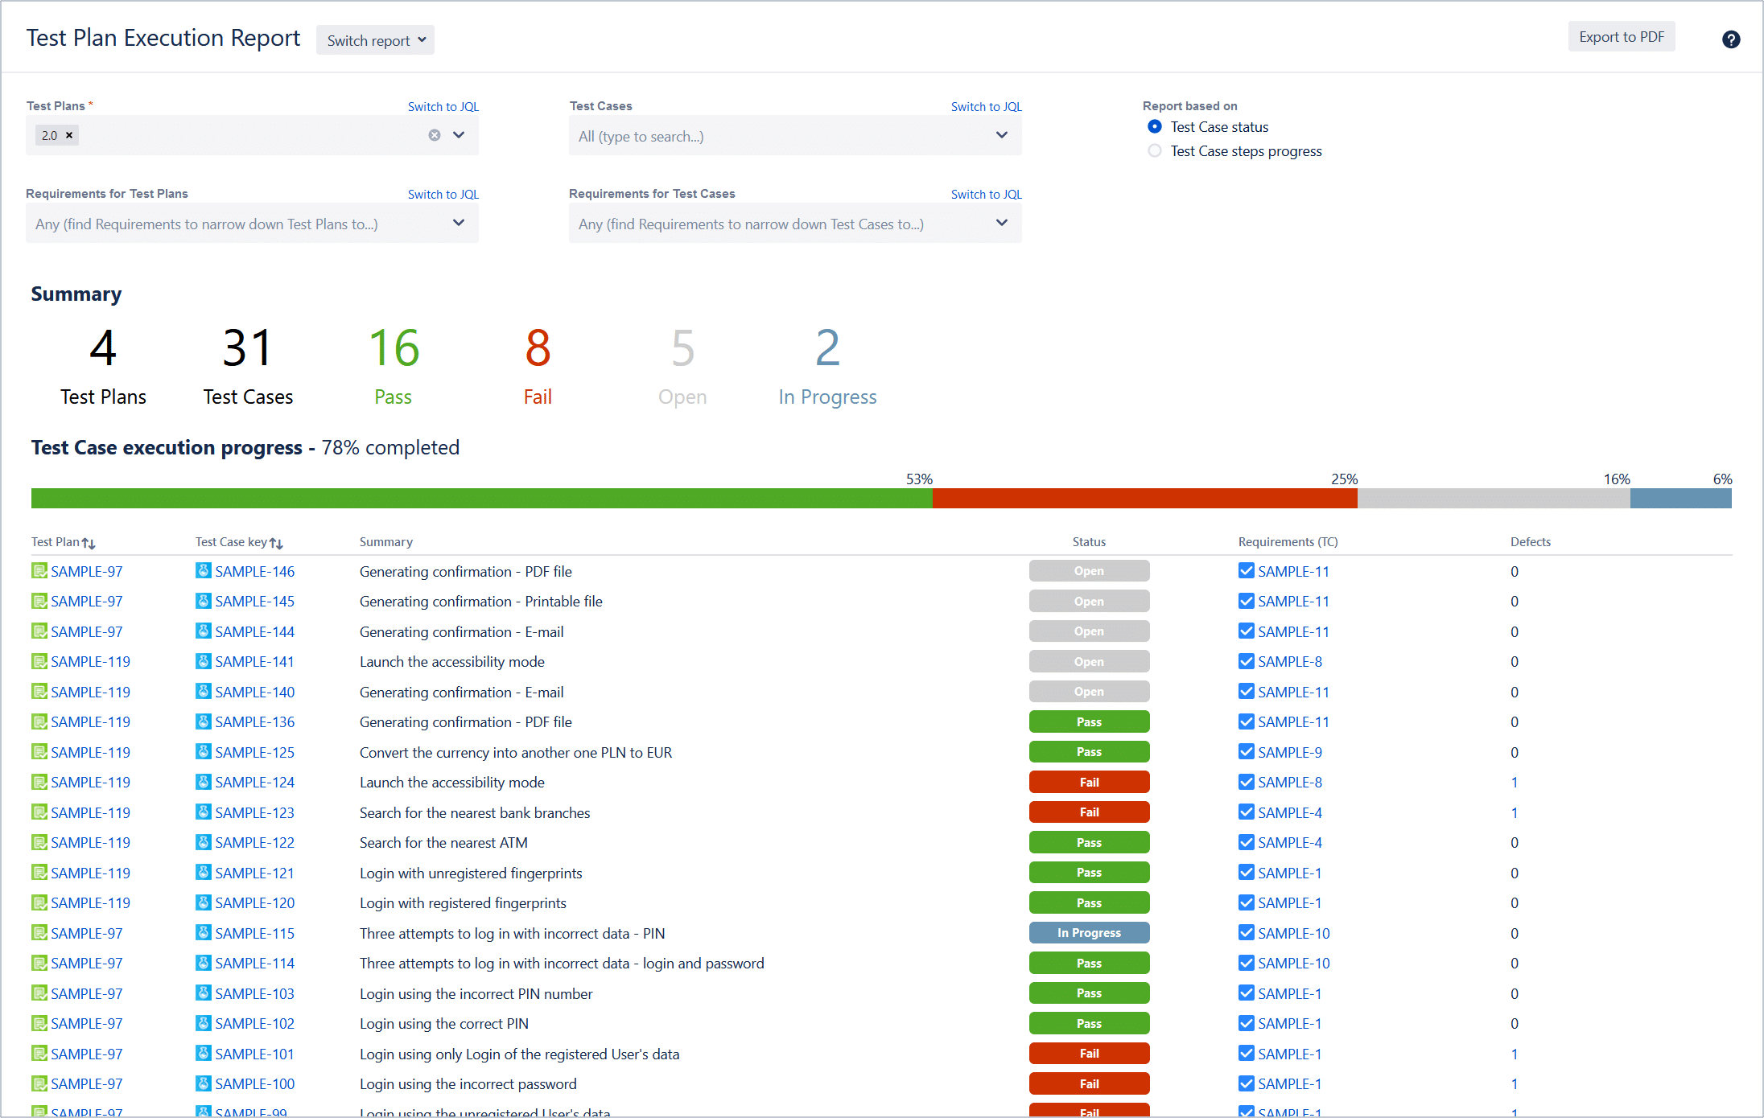Sort the table by Test Case key arrows

click(277, 542)
